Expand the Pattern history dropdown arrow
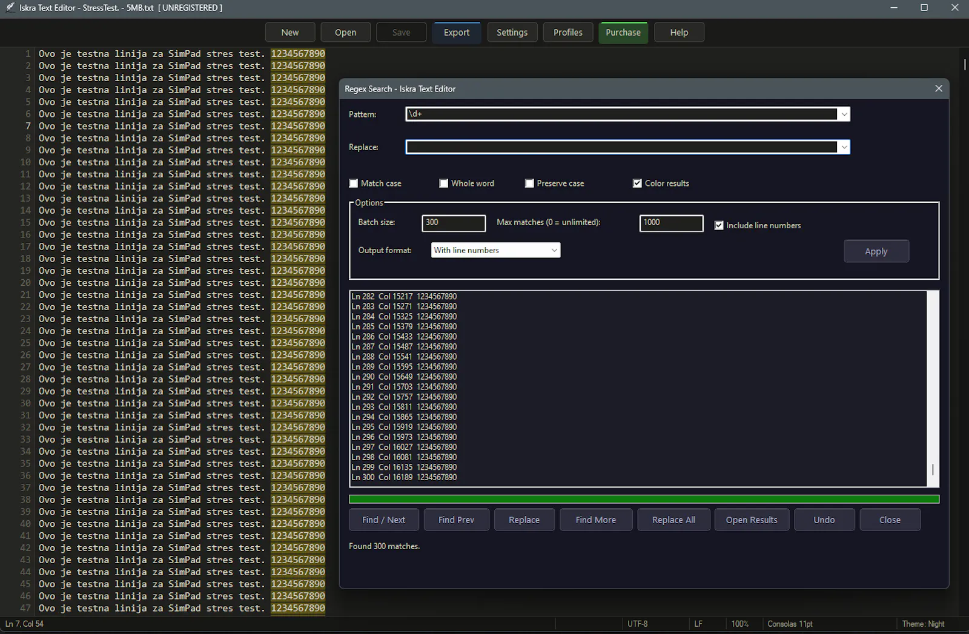The image size is (969, 634). [x=844, y=114]
